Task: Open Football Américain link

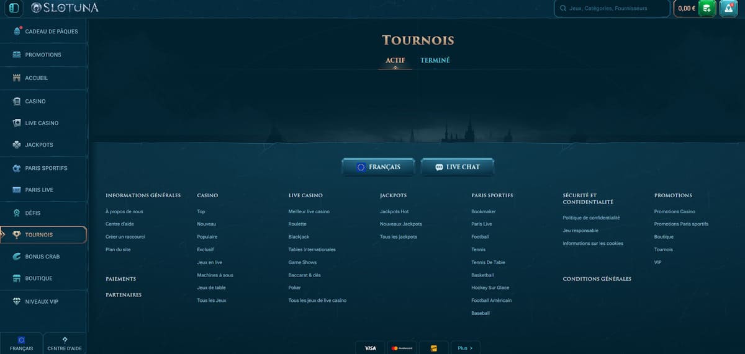Action: tap(492, 300)
